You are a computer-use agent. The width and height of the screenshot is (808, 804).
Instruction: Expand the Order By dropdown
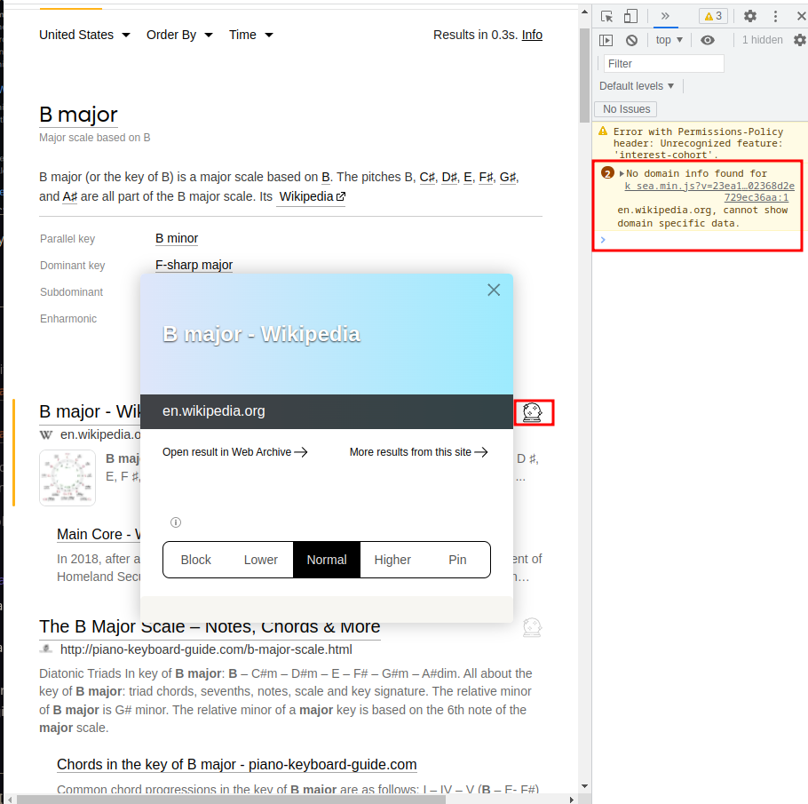click(179, 35)
